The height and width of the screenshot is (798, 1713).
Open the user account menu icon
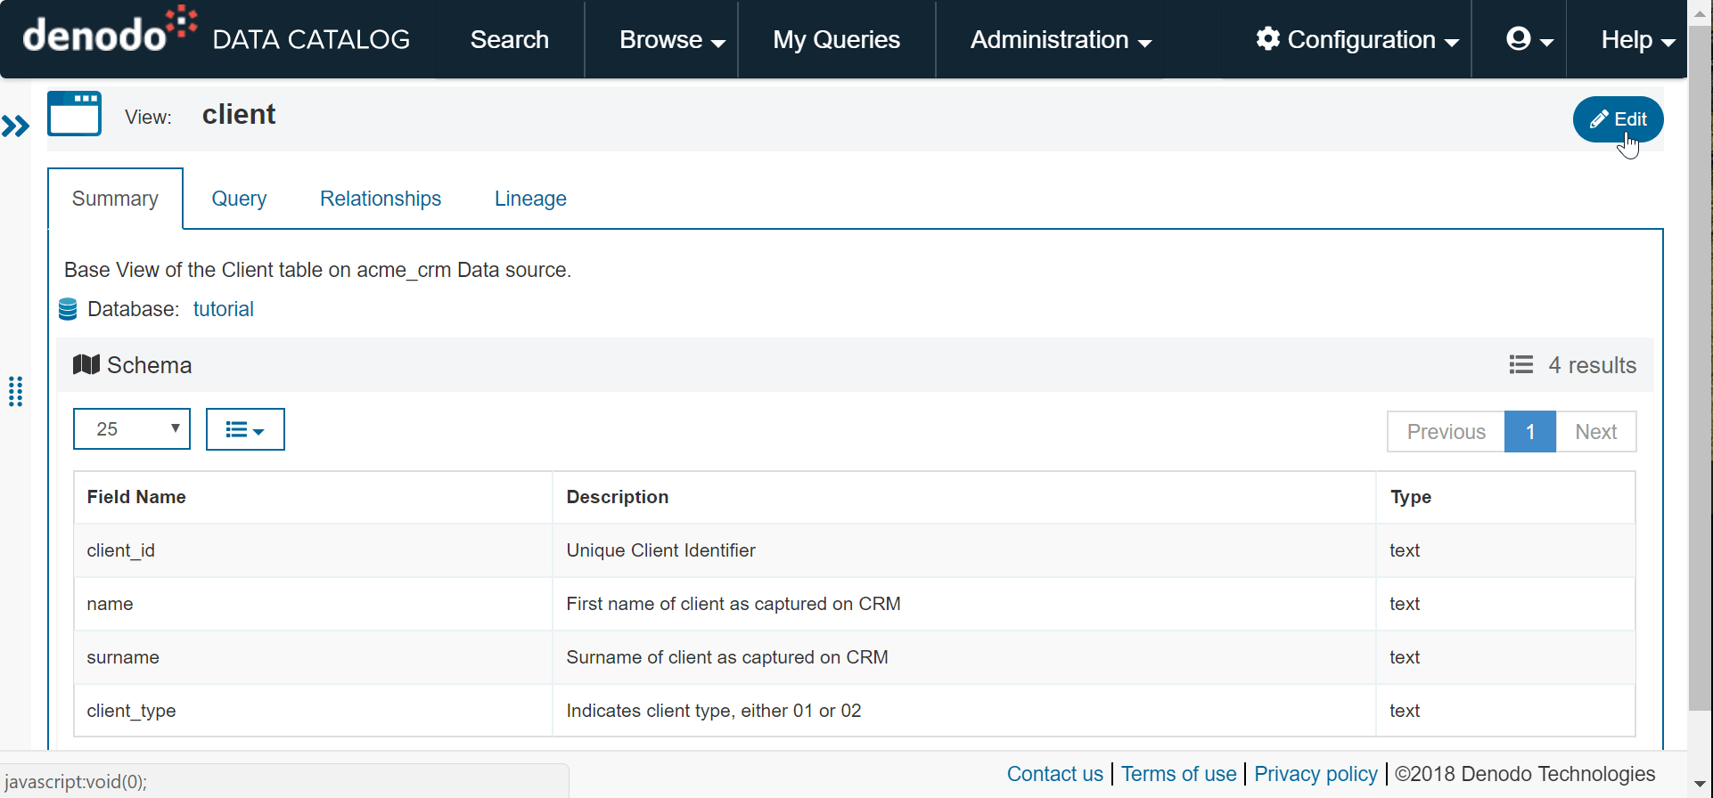1529,39
